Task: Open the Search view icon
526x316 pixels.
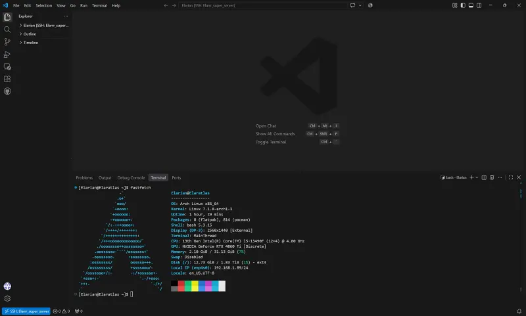Action: pos(7,30)
